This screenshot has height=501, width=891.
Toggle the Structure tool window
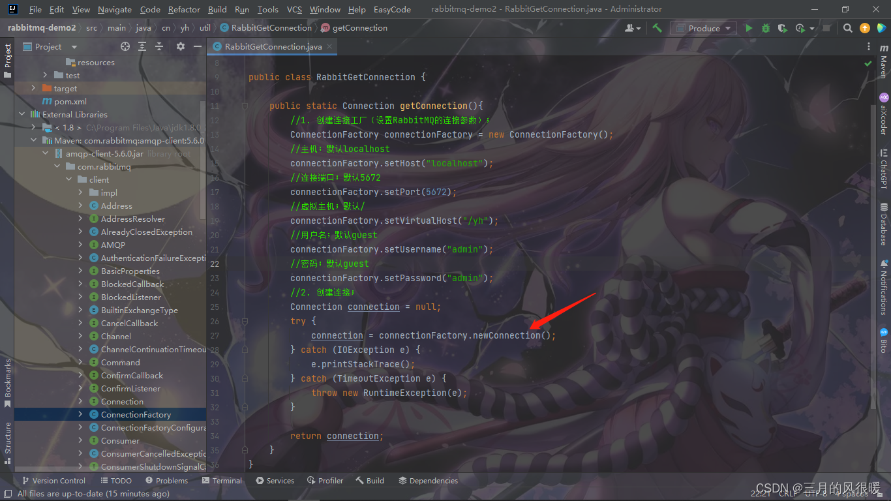[8, 443]
